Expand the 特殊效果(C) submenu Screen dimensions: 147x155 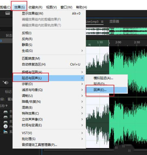49,113
